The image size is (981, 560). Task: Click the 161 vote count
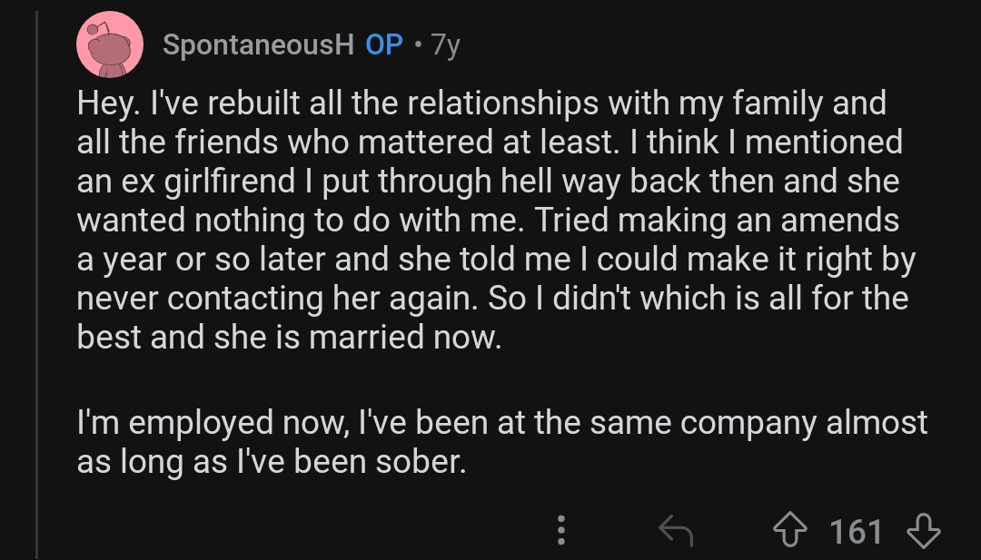(857, 531)
